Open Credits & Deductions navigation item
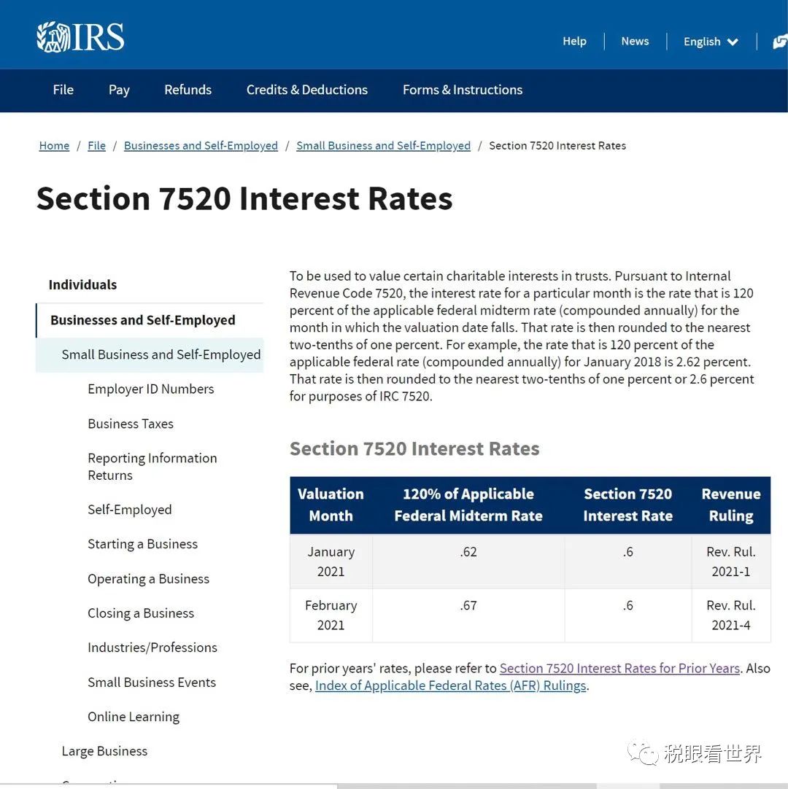Image resolution: width=788 pixels, height=789 pixels. pos(306,90)
